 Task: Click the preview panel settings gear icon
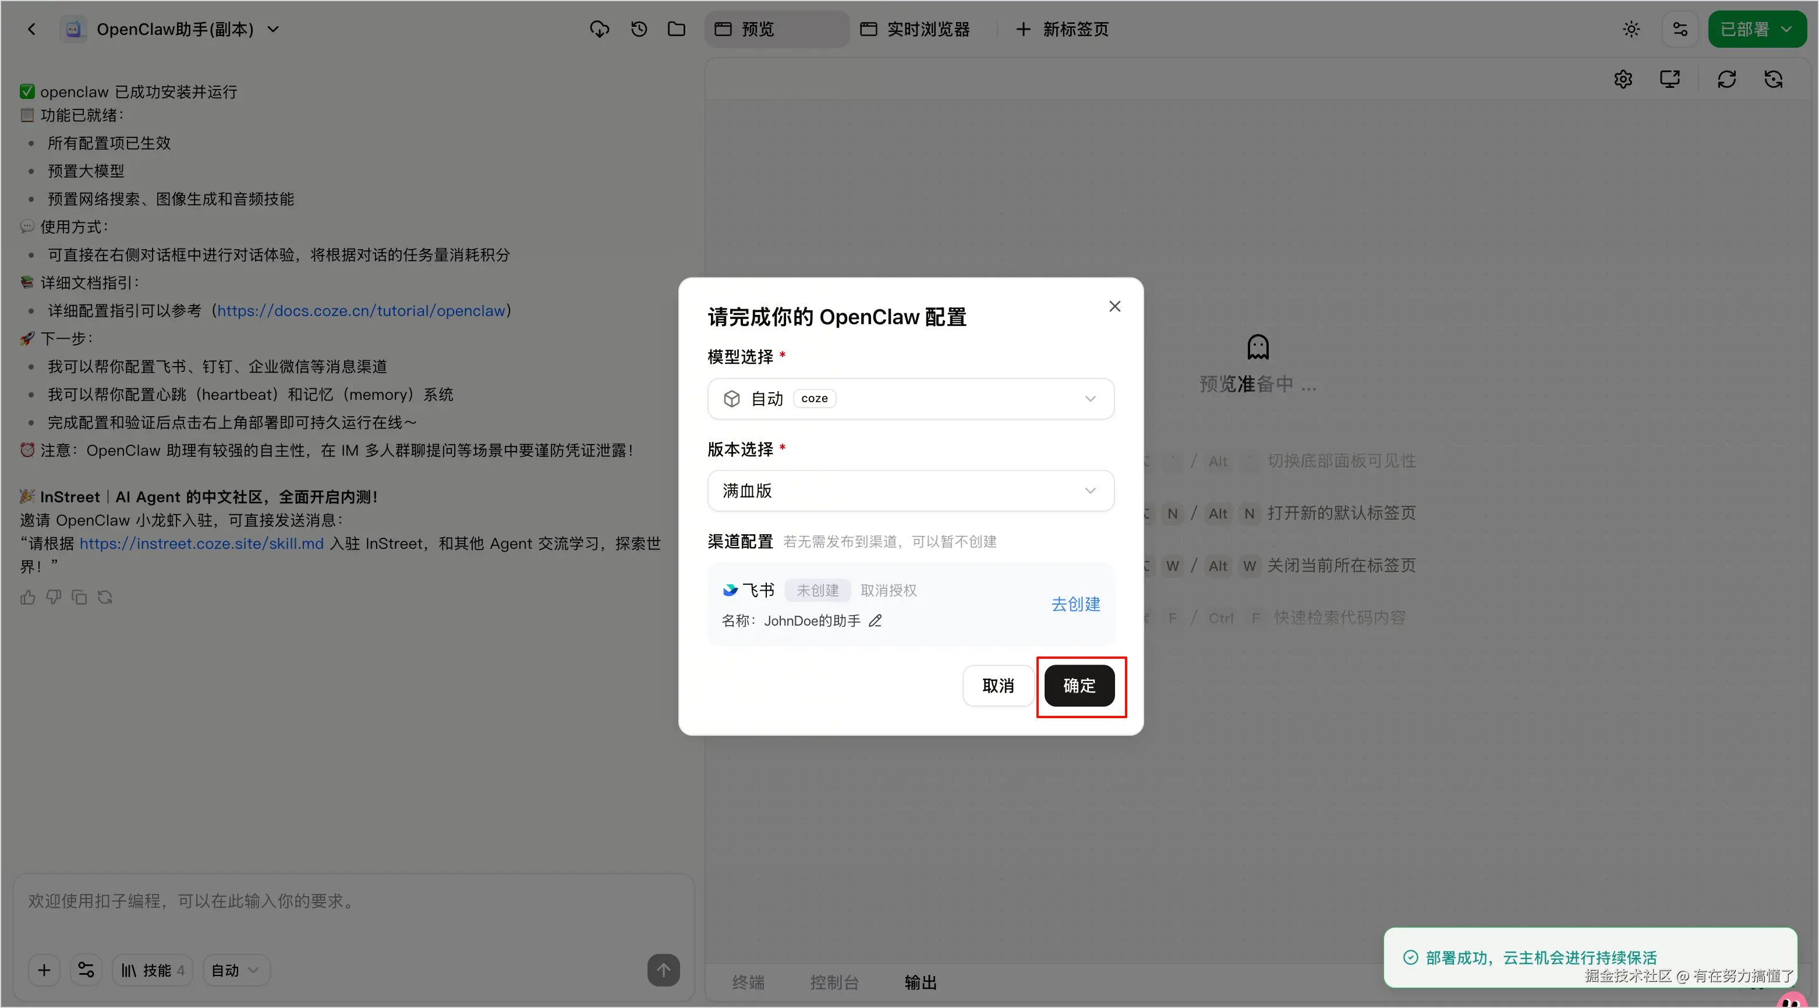1623,79
